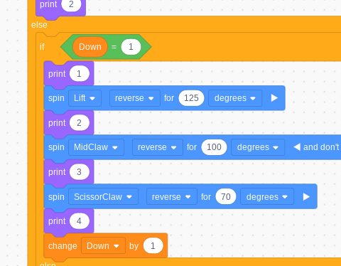Edit the value 1 in the equals condition
The width and height of the screenshot is (341, 266).
pyautogui.click(x=131, y=47)
